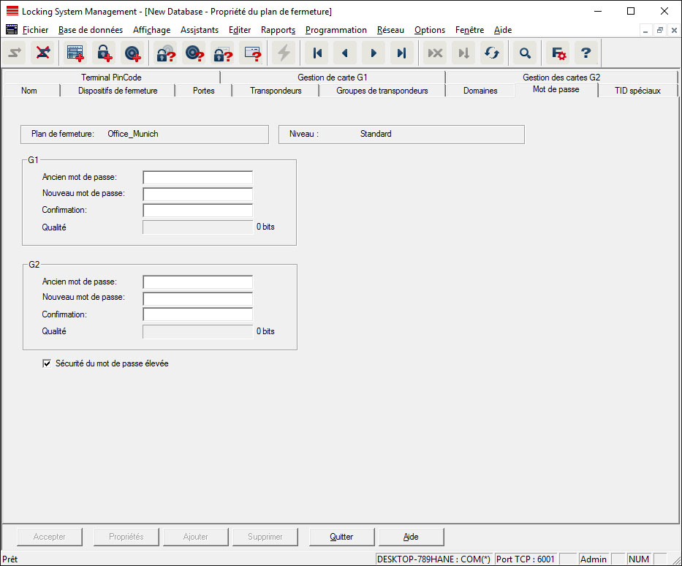
Task: Click the Aide button at bottom
Action: [x=411, y=537]
